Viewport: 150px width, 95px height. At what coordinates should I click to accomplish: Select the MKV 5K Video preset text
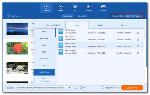70,37
